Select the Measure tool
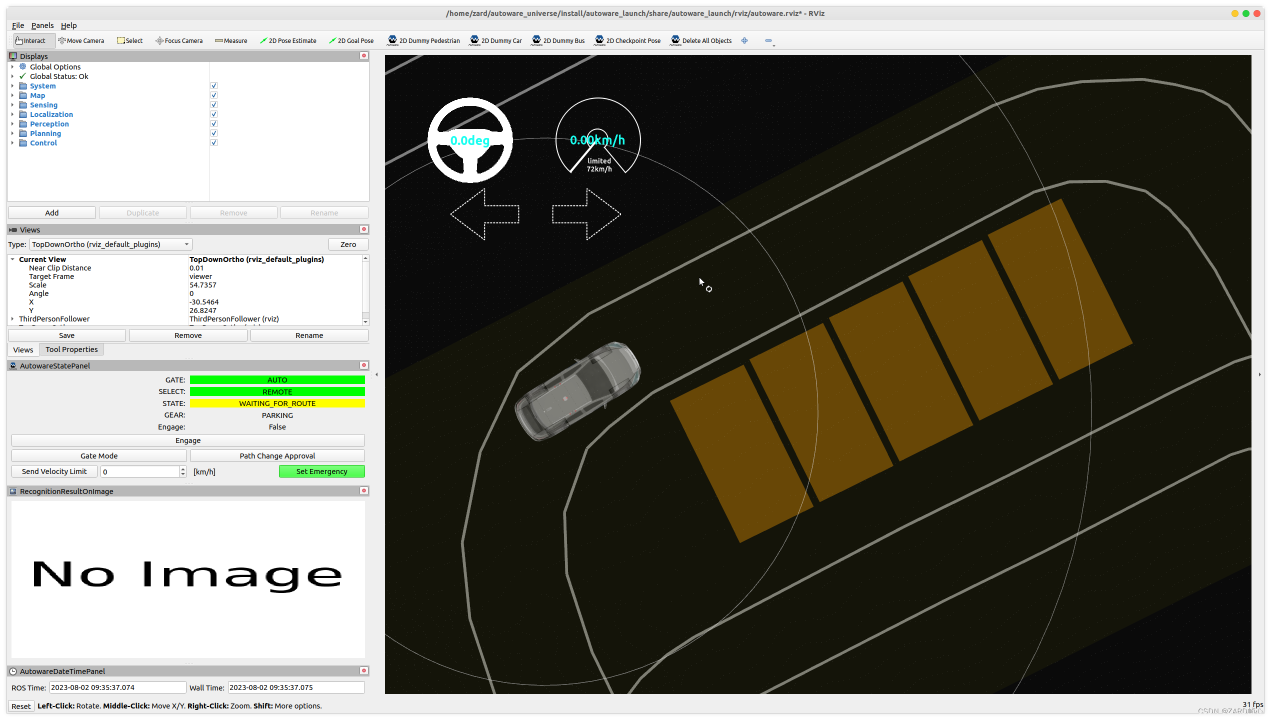The height and width of the screenshot is (720, 1271). click(231, 40)
